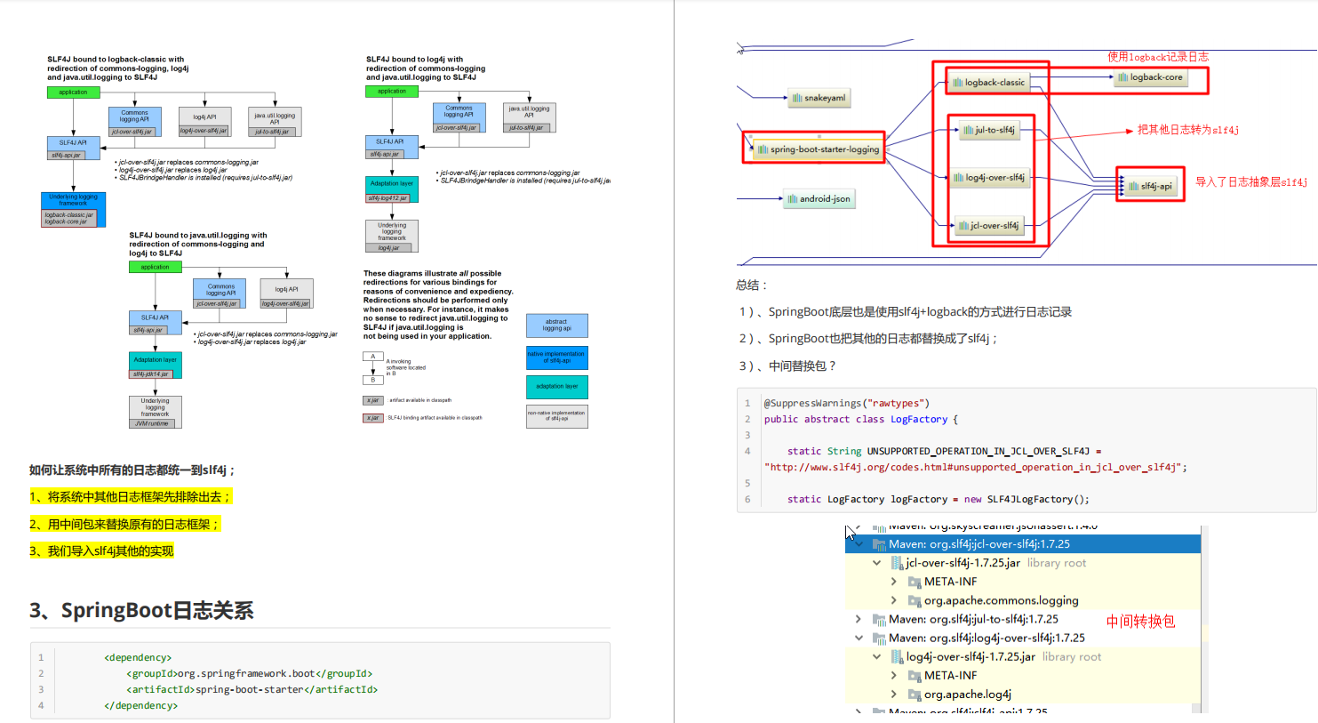
Task: Click the summary line '2）、SpringBoot也把其他的日志都替换成了slf4j；'
Action: [868, 339]
